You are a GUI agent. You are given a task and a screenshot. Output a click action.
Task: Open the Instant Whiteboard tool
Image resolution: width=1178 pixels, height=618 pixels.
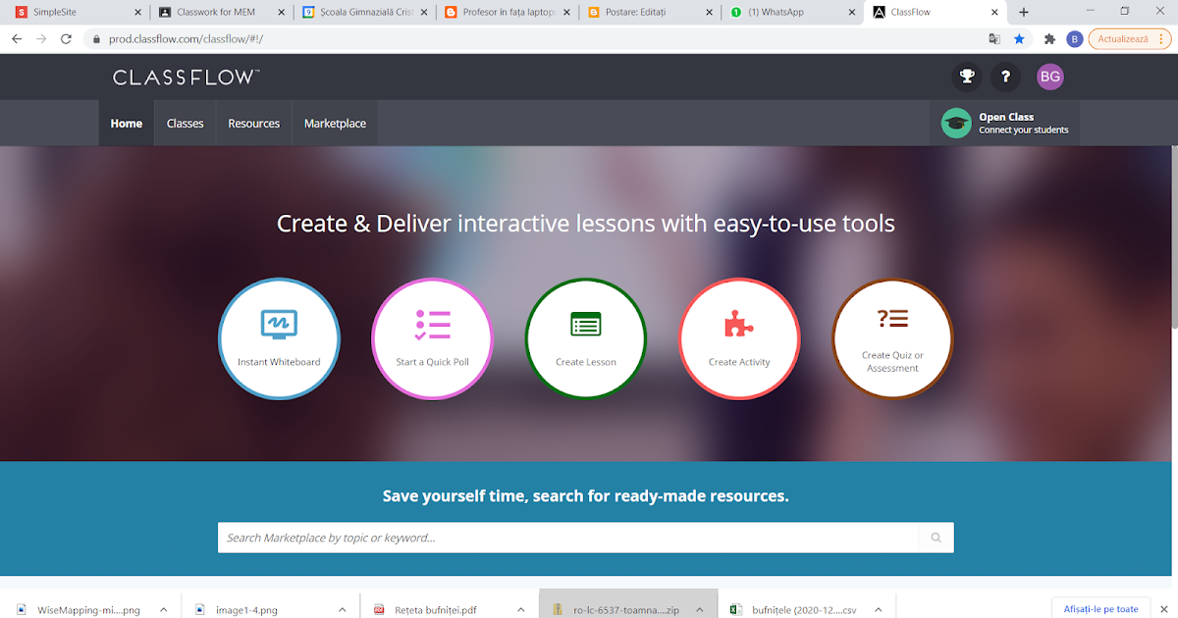279,338
